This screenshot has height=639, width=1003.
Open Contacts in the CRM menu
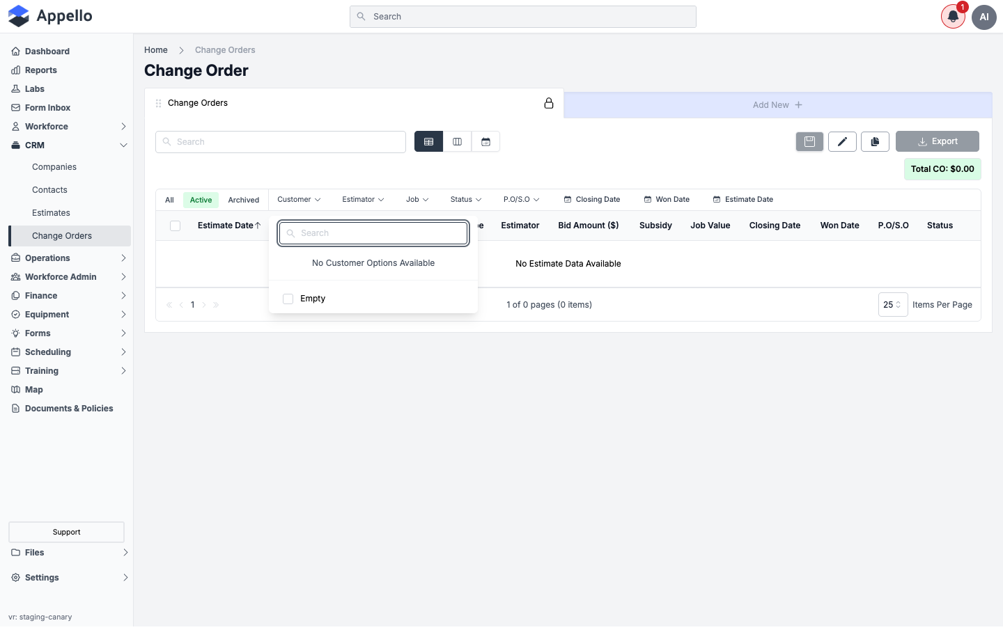[x=49, y=190]
